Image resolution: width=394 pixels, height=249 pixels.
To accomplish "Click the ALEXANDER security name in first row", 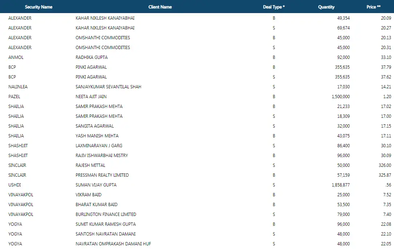I will 20,18.
